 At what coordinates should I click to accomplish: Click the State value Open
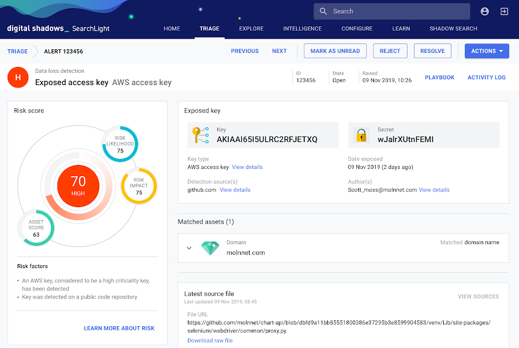pos(339,80)
